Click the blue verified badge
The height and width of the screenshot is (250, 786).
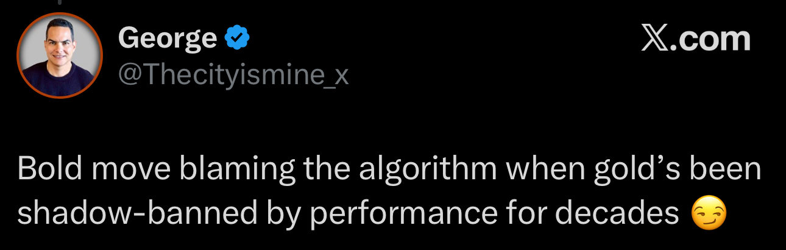(x=237, y=39)
